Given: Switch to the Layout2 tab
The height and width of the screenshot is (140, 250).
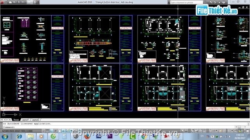Looking at the screenshot, I should point(36,120).
